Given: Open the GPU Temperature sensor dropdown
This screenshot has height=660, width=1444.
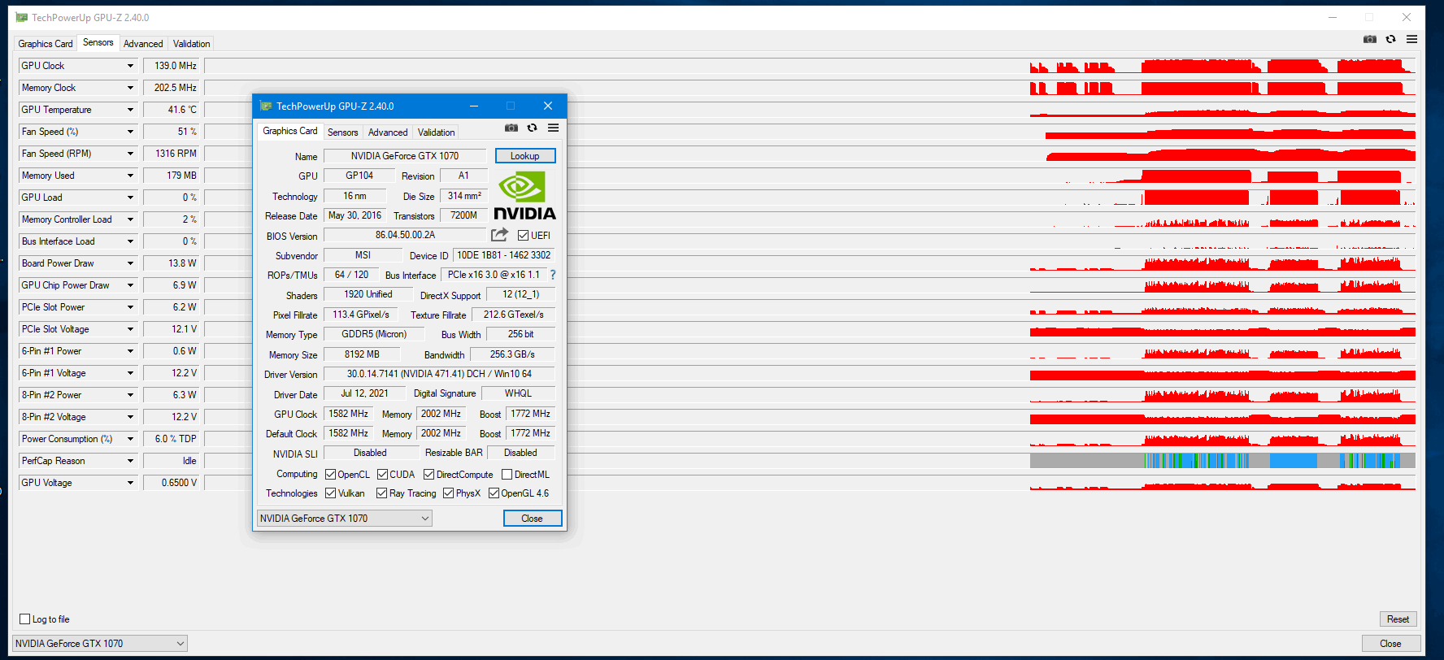Looking at the screenshot, I should (x=130, y=110).
